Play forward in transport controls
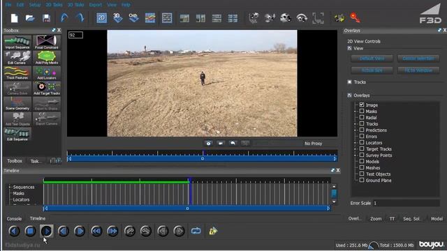 coord(47,231)
